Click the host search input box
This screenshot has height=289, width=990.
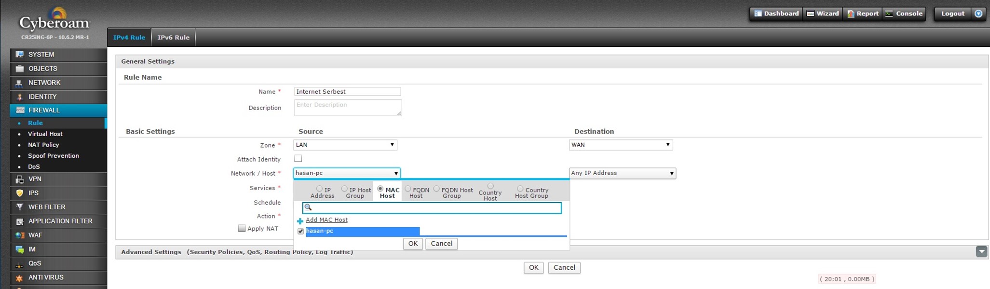point(432,207)
